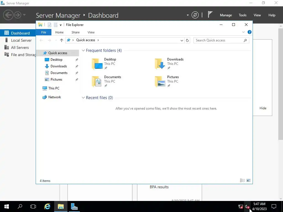Open the dropdown arrow left of refresh icon
This screenshot has height=212, width=283.
(188, 15)
